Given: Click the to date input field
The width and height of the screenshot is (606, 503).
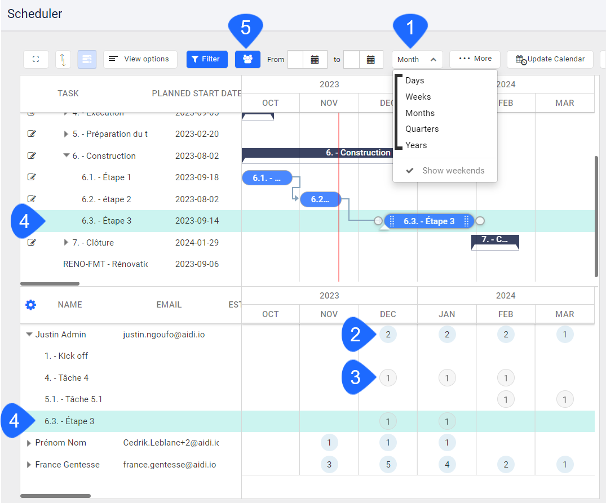Looking at the screenshot, I should click(351, 59).
